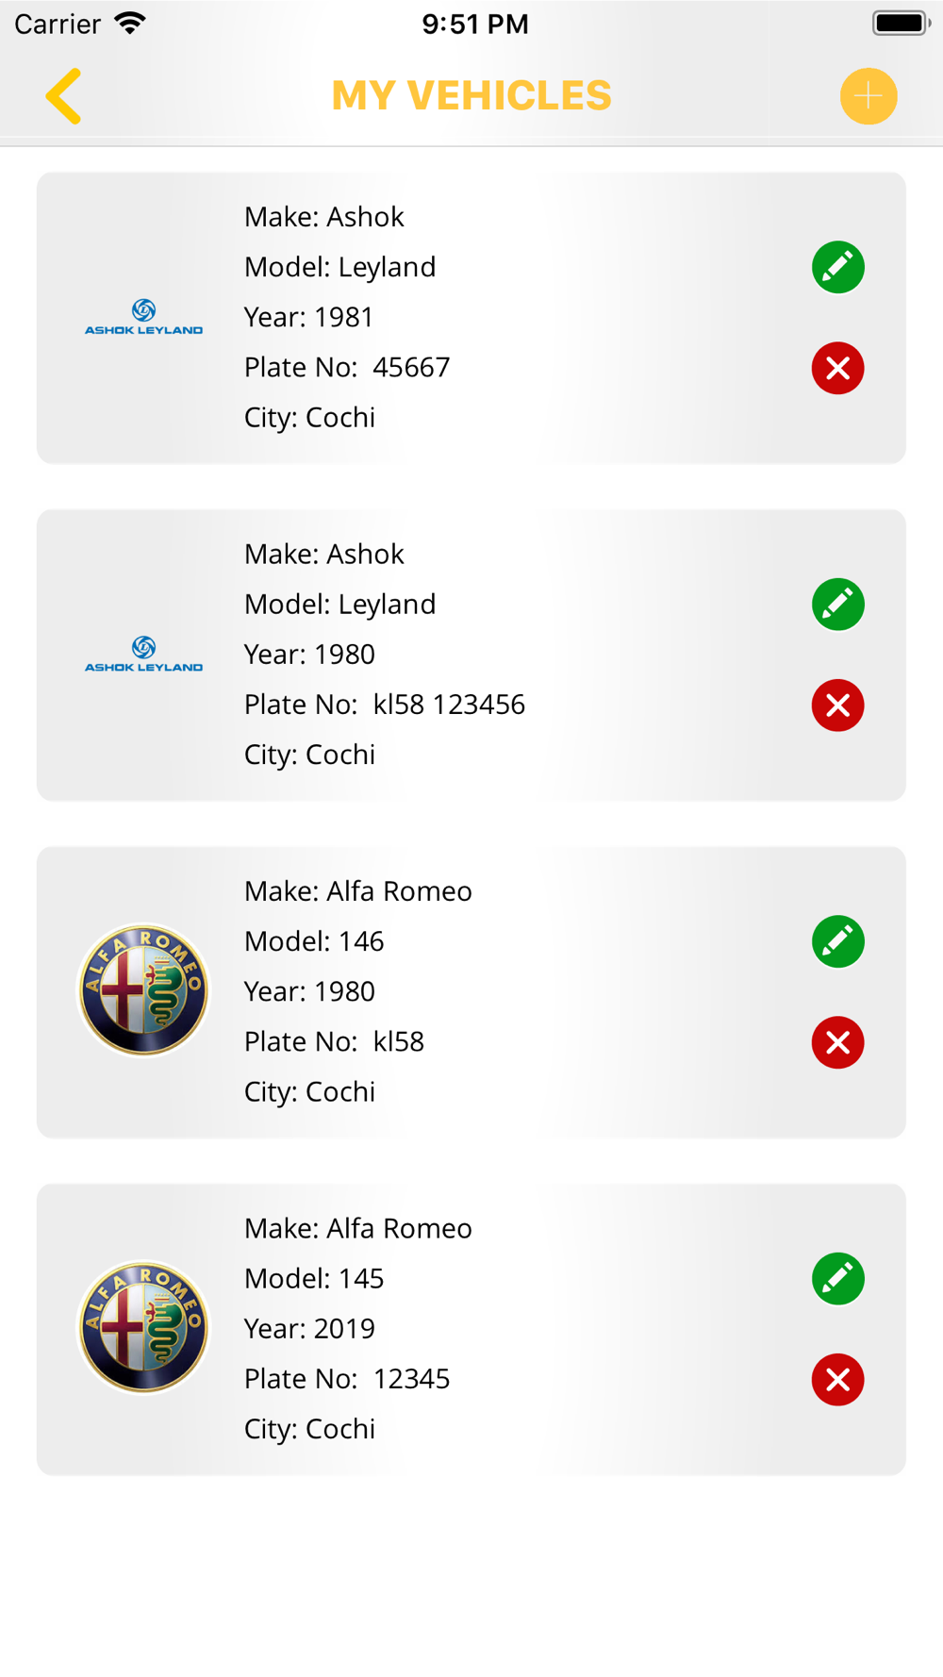943x1677 pixels.
Task: Tap the MY VEHICLES title
Action: [x=471, y=95]
